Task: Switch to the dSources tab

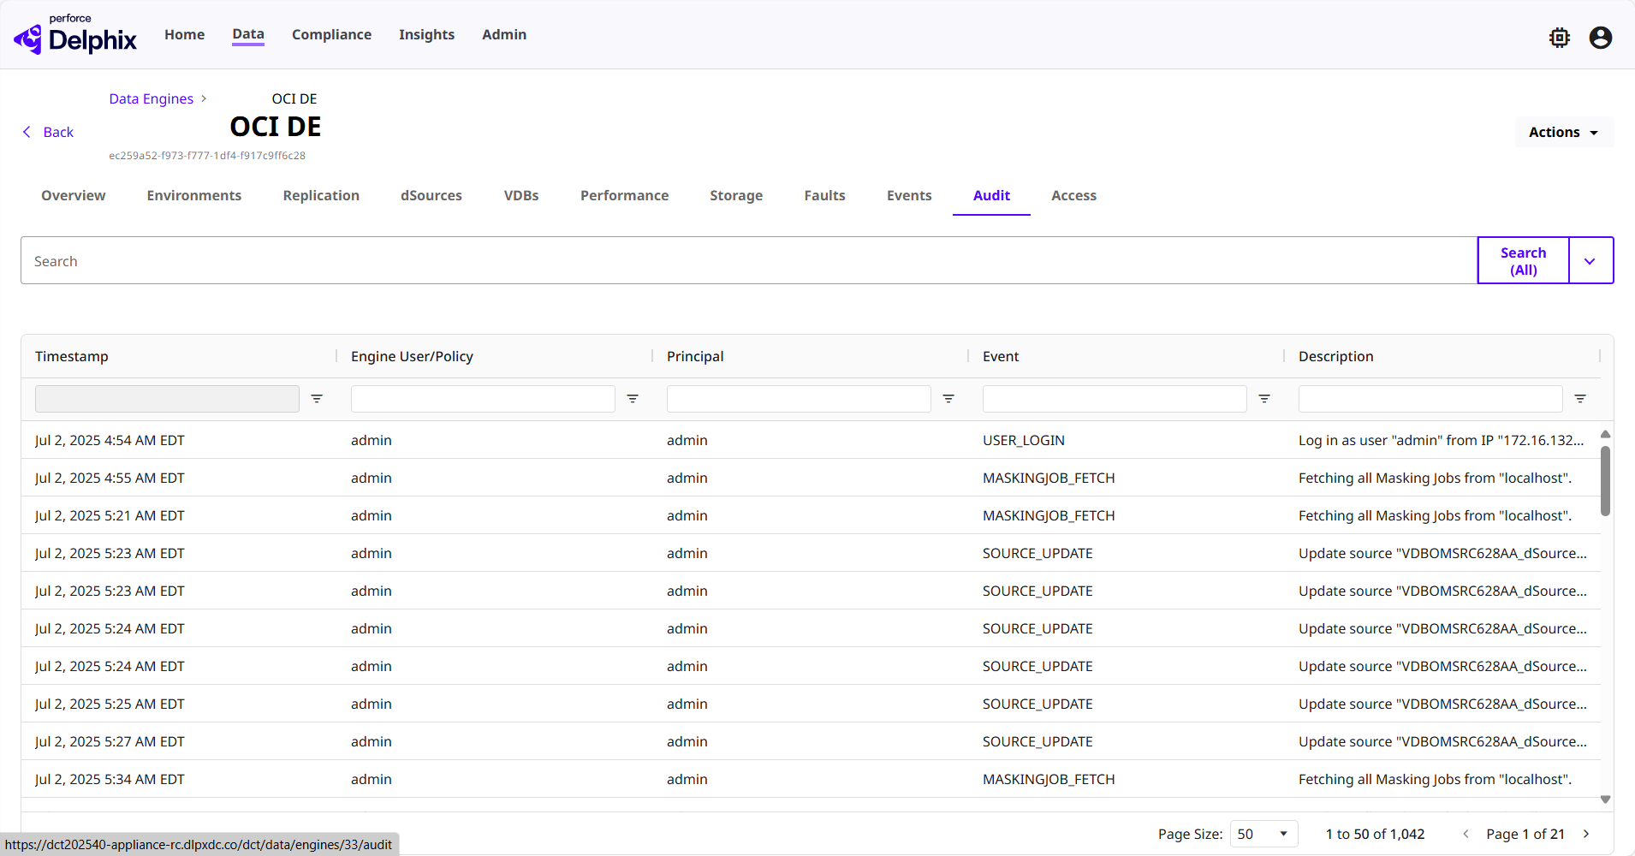Action: coord(431,195)
